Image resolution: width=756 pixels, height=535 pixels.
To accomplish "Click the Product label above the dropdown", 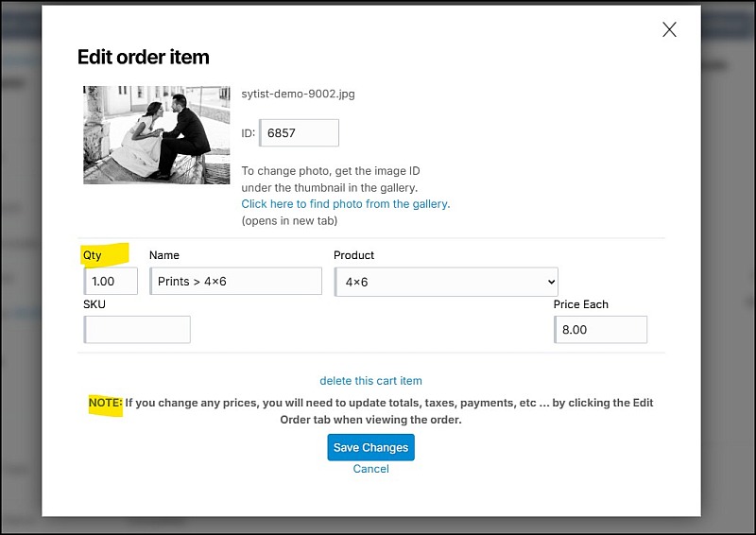I will pyautogui.click(x=353, y=255).
